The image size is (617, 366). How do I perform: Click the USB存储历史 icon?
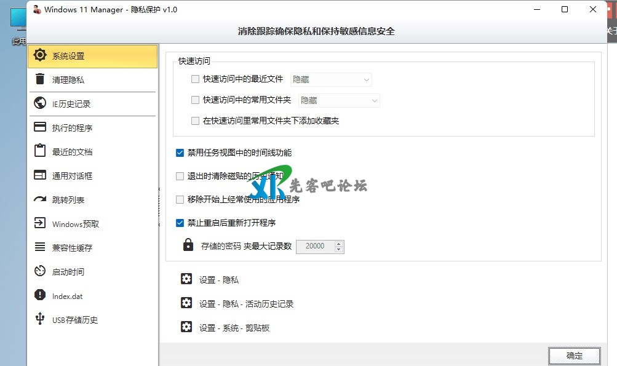pyautogui.click(x=40, y=319)
